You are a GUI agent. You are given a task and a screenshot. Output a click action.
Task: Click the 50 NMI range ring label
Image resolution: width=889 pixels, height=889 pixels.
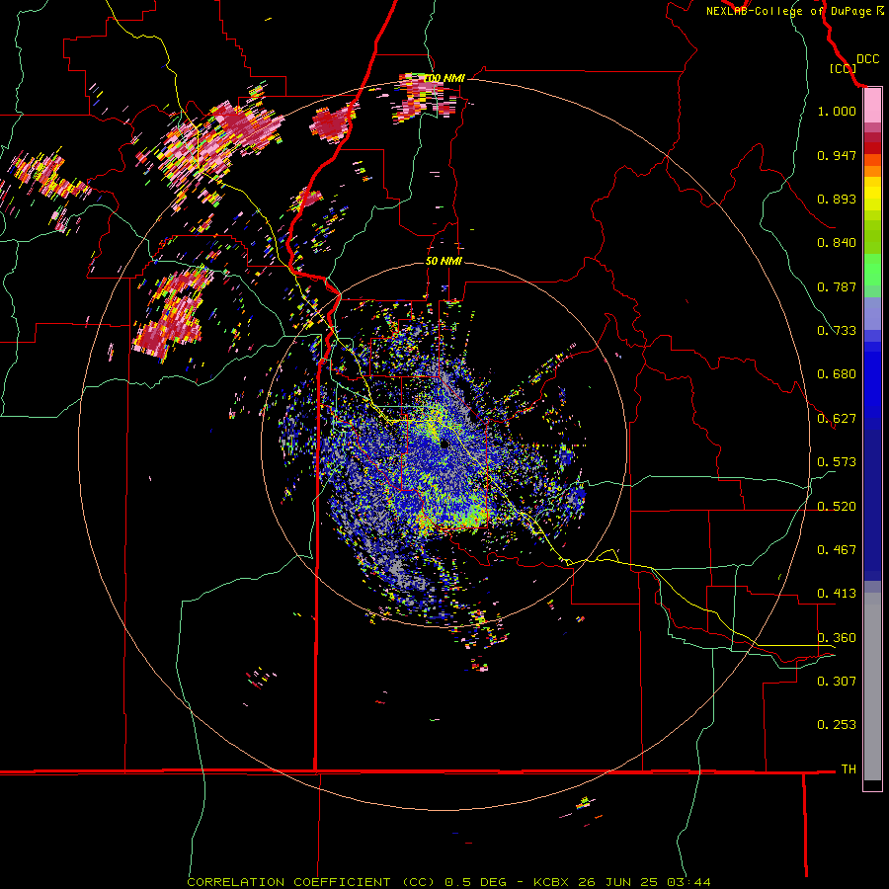tap(444, 262)
